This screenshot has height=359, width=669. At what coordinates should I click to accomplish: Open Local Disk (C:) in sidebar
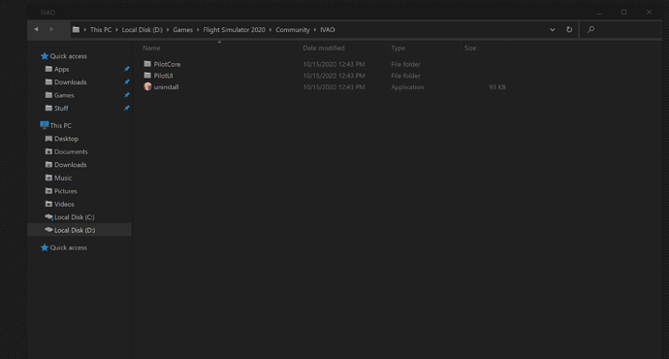click(x=75, y=217)
